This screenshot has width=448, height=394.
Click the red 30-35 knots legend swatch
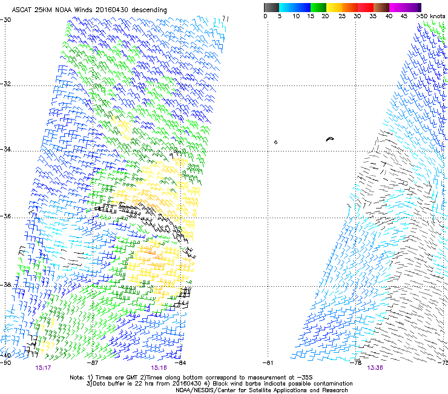point(366,7)
